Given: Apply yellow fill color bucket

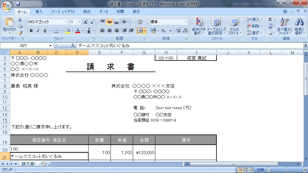Looking at the screenshot, I should (x=68, y=31).
